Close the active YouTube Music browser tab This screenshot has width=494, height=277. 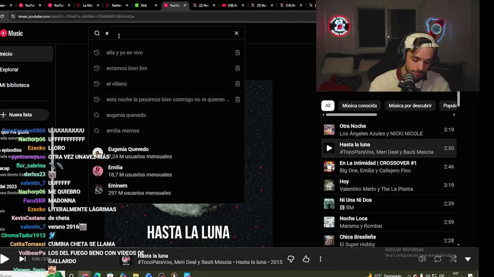185,5
